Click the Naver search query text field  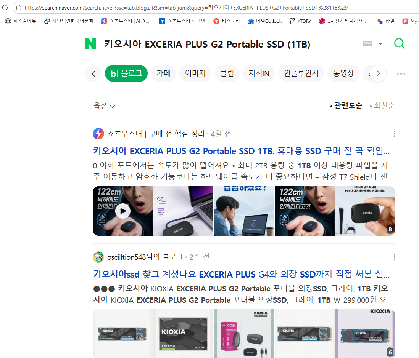point(207,44)
